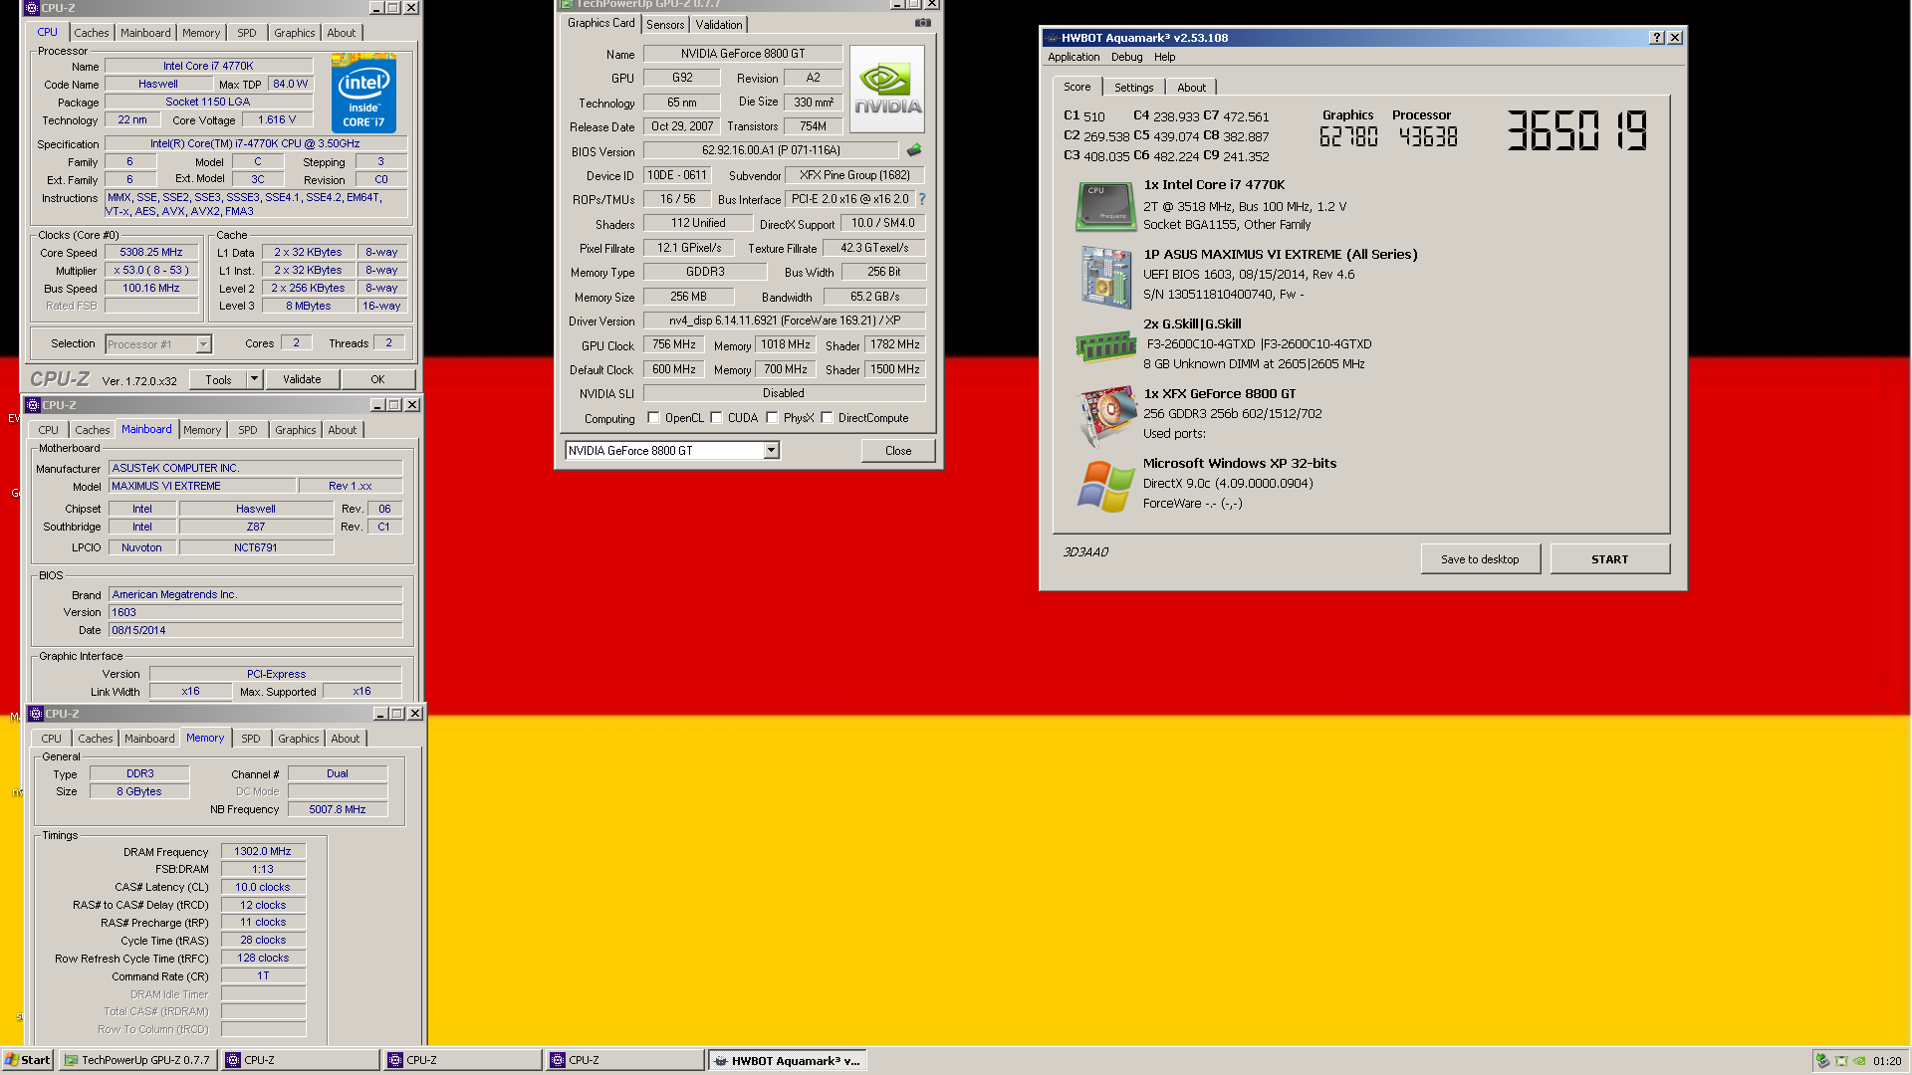Viewport: 1912px width, 1075px height.
Task: Click the taskbar clock showing 01:20
Action: [1887, 1061]
